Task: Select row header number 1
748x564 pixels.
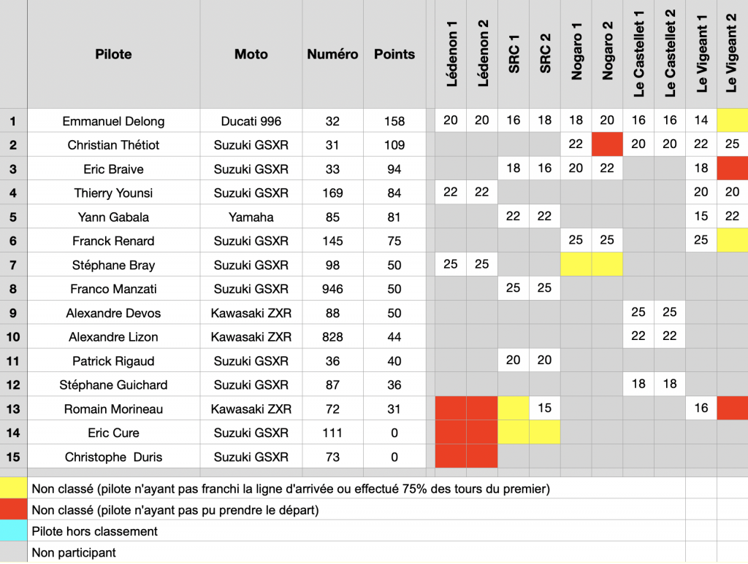Action: pos(13,121)
